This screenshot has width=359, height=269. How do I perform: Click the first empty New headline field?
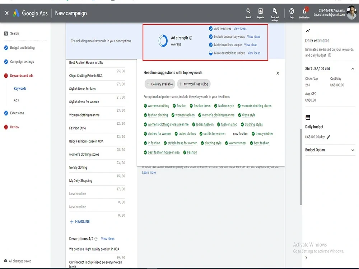point(97,194)
